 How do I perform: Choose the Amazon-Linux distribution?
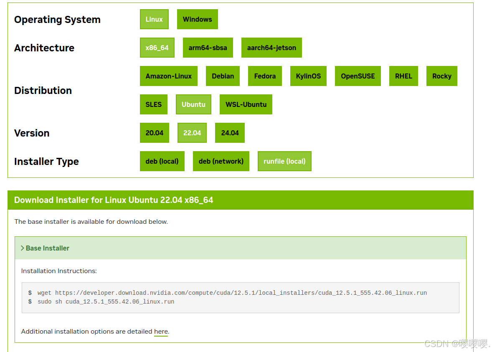click(x=169, y=76)
